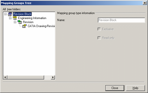Viewport: 148px width, 93px height.
Task: Click the Revision Block tree node icon
Action: coord(10,14)
